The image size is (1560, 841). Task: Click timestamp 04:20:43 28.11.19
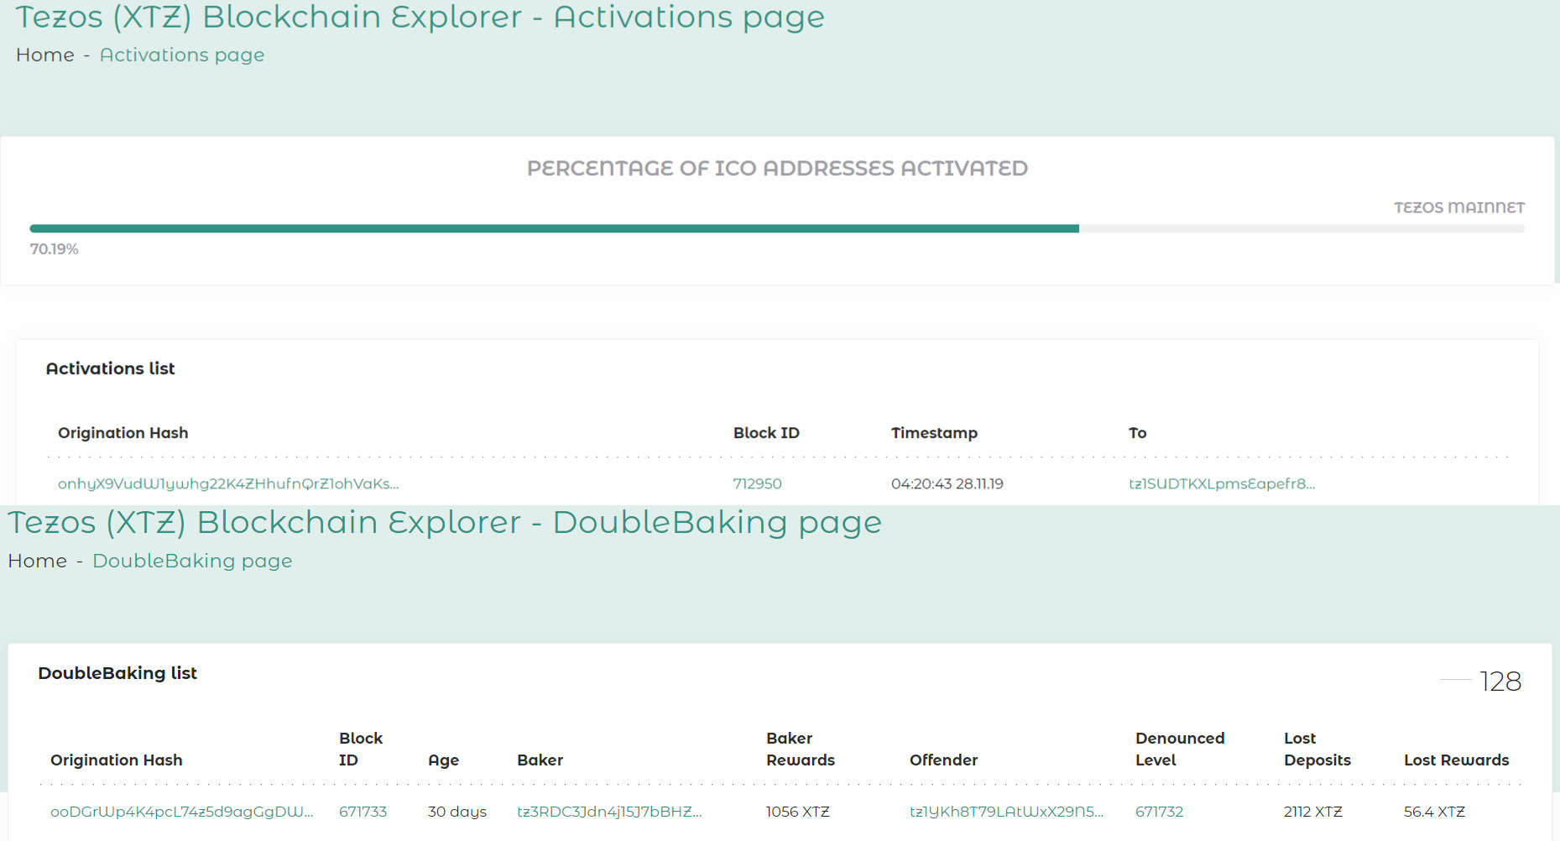[947, 483]
